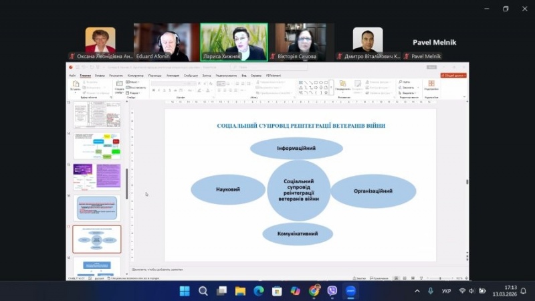Click the Інформаційний oval on the slide
Image resolution: width=535 pixels, height=301 pixels.
coord(296,148)
